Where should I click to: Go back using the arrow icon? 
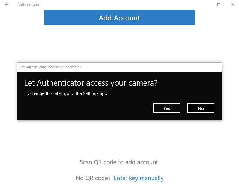(x=7, y=5)
